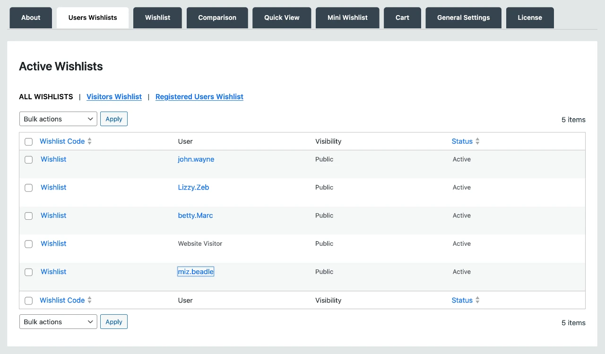Screen dimensions: 605x354
Task: Open the About tab
Action: tap(31, 17)
